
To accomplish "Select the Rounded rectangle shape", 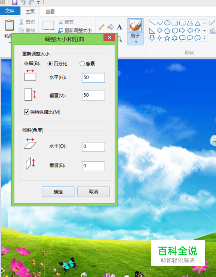I will coord(182,23).
